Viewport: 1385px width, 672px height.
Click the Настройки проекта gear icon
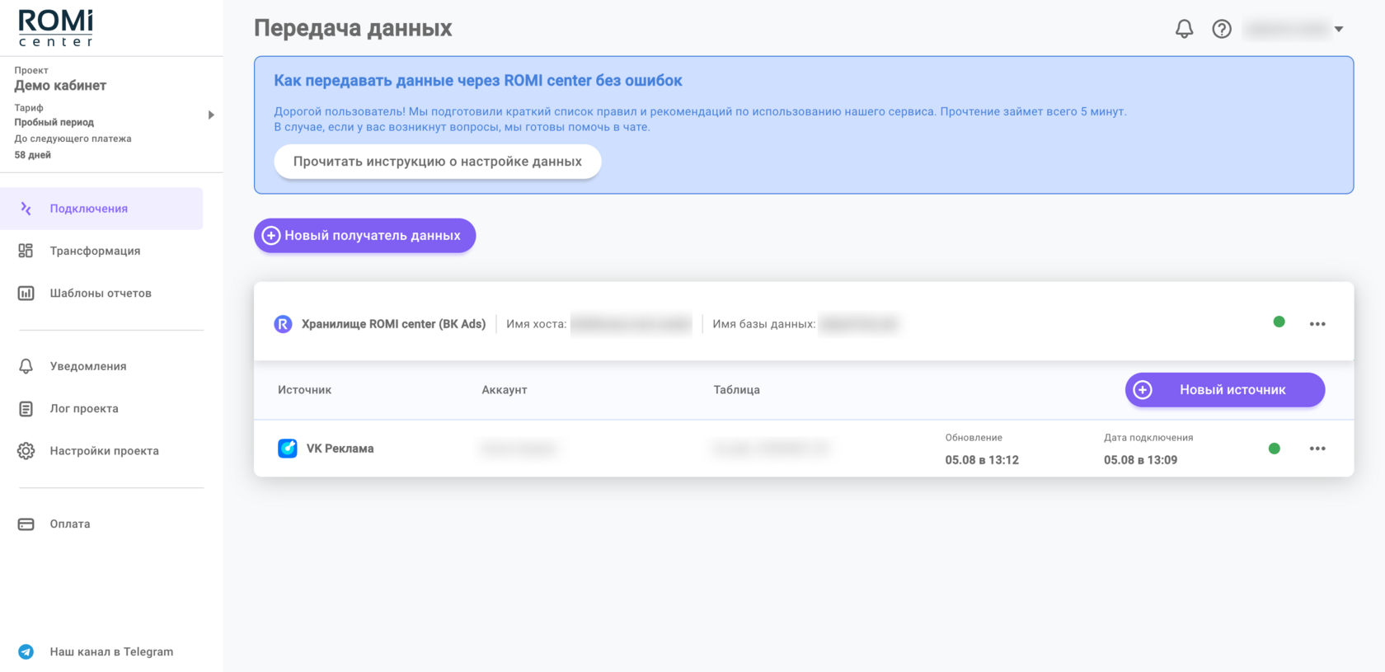[x=26, y=451]
